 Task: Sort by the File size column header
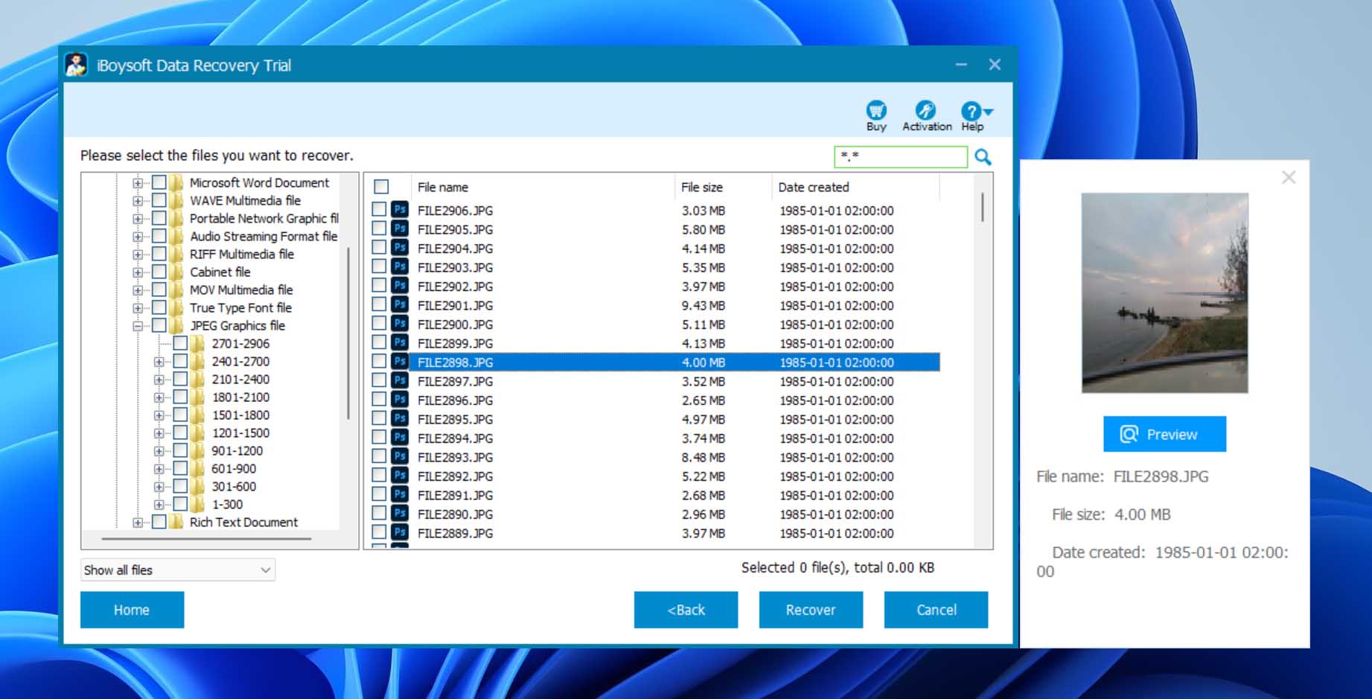click(x=701, y=188)
